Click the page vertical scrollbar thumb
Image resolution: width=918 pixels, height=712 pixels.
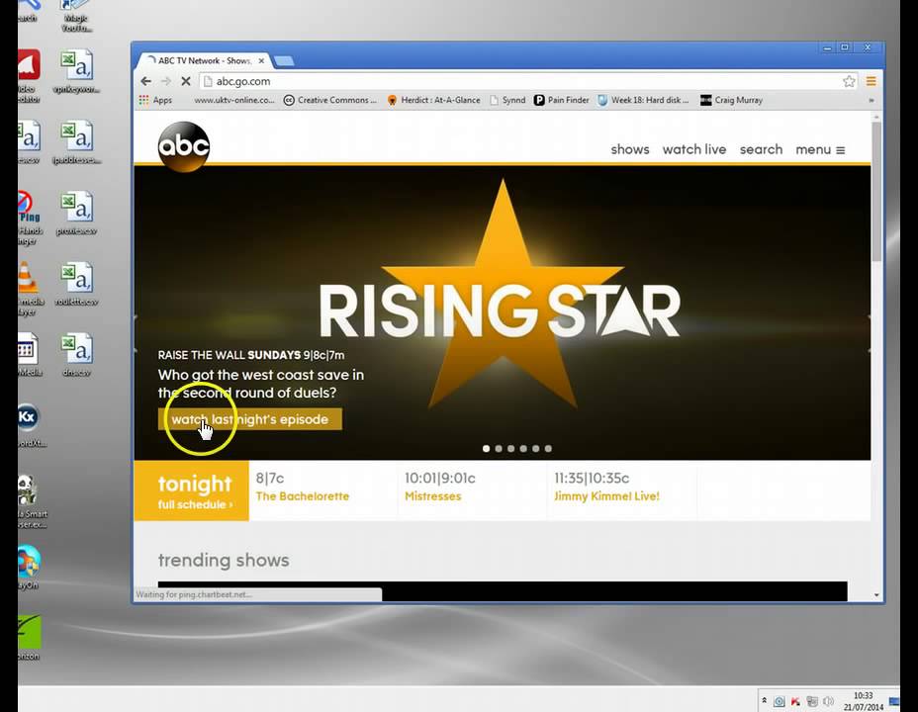coord(876,191)
